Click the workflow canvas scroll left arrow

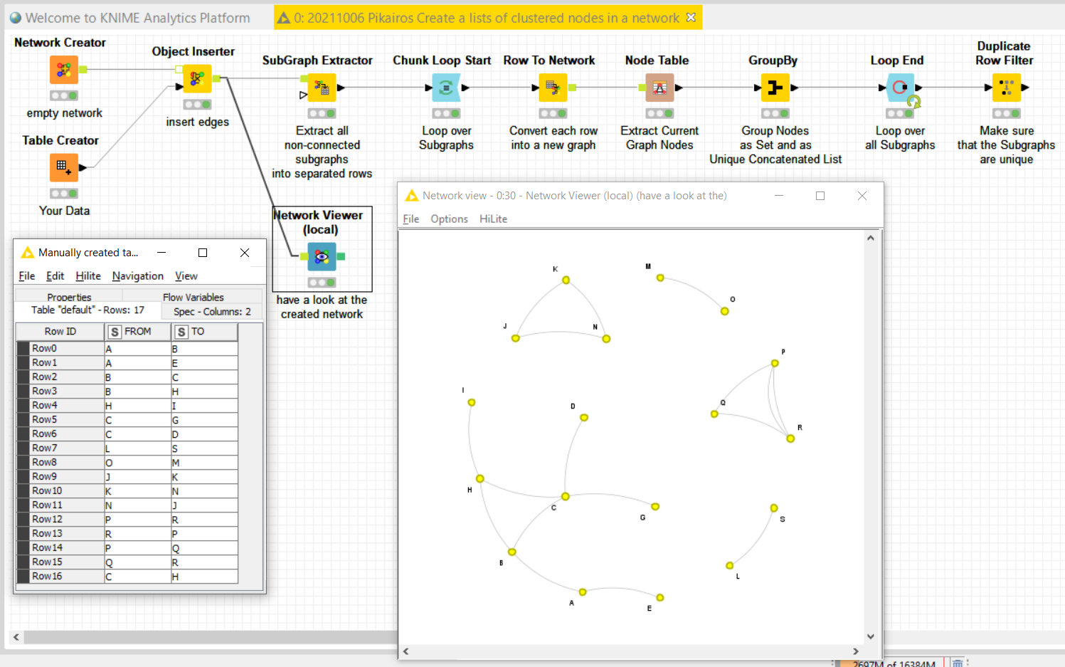[x=16, y=637]
